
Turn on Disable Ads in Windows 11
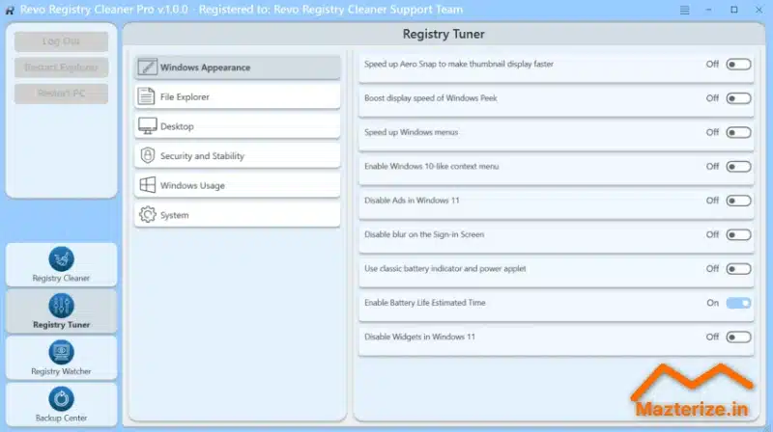738,201
